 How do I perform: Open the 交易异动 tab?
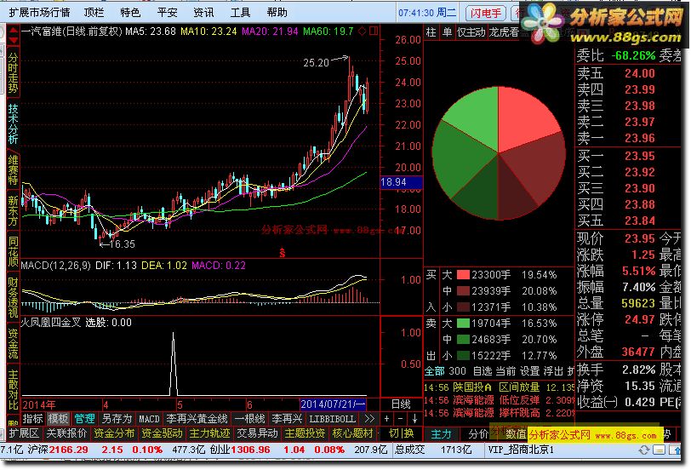tap(257, 433)
